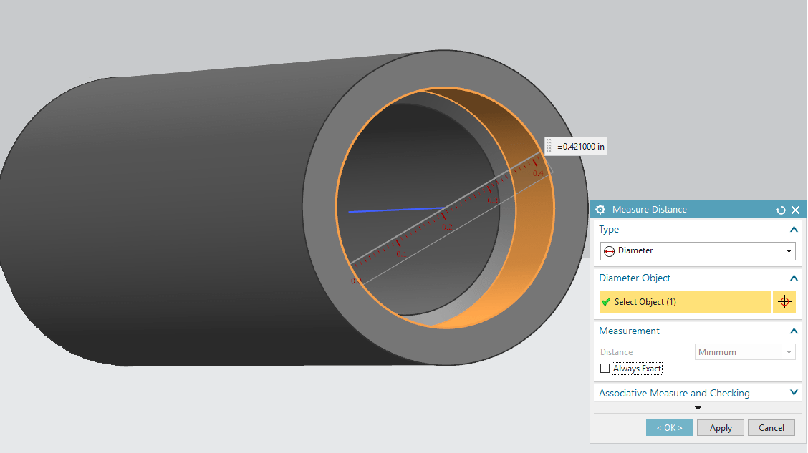Cancel the Measure Distance dialog

pos(771,427)
